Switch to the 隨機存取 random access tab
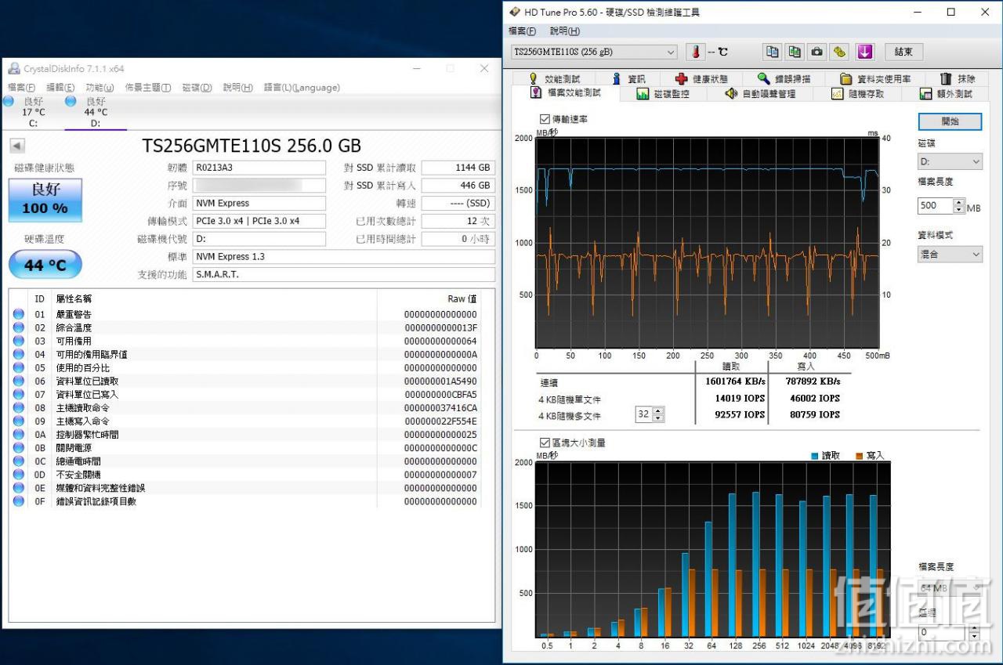This screenshot has width=1003, height=665. pyautogui.click(x=858, y=94)
